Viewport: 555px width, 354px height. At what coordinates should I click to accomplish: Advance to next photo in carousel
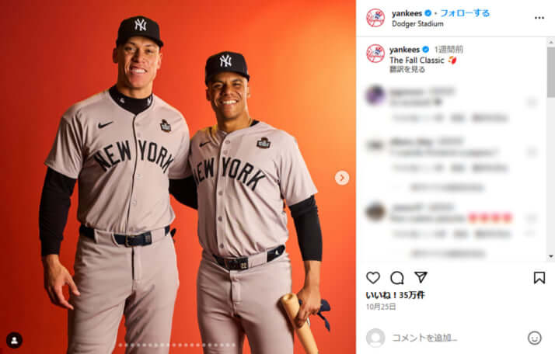pyautogui.click(x=341, y=178)
